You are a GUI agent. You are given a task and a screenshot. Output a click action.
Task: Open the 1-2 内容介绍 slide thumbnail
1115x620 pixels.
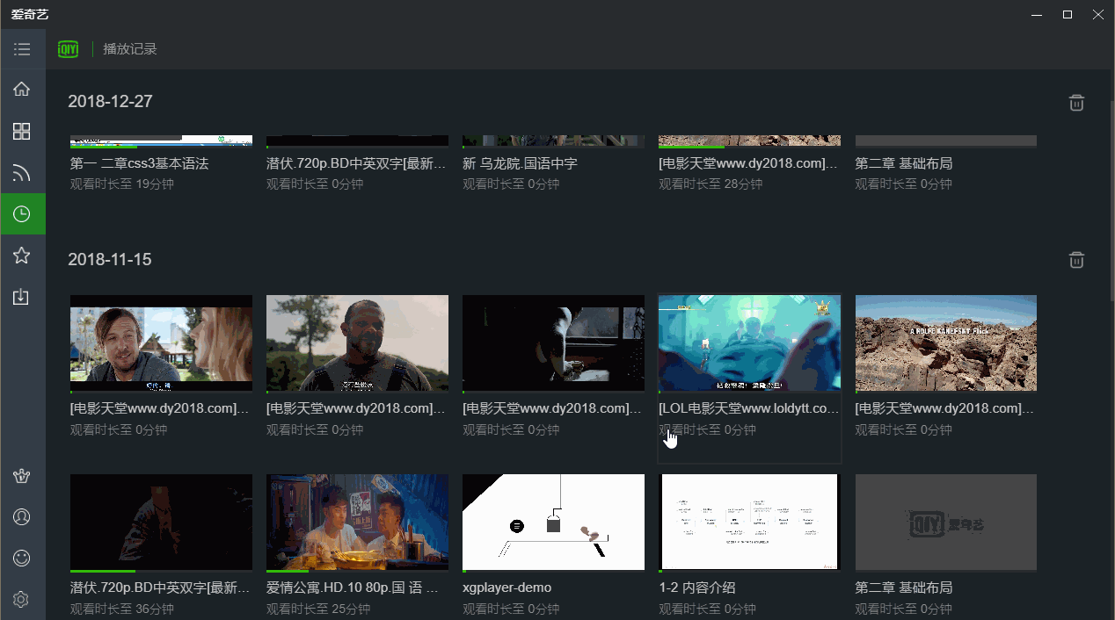tap(749, 523)
